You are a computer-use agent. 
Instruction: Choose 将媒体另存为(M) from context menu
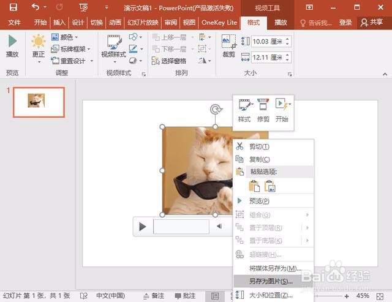pyautogui.click(x=273, y=268)
